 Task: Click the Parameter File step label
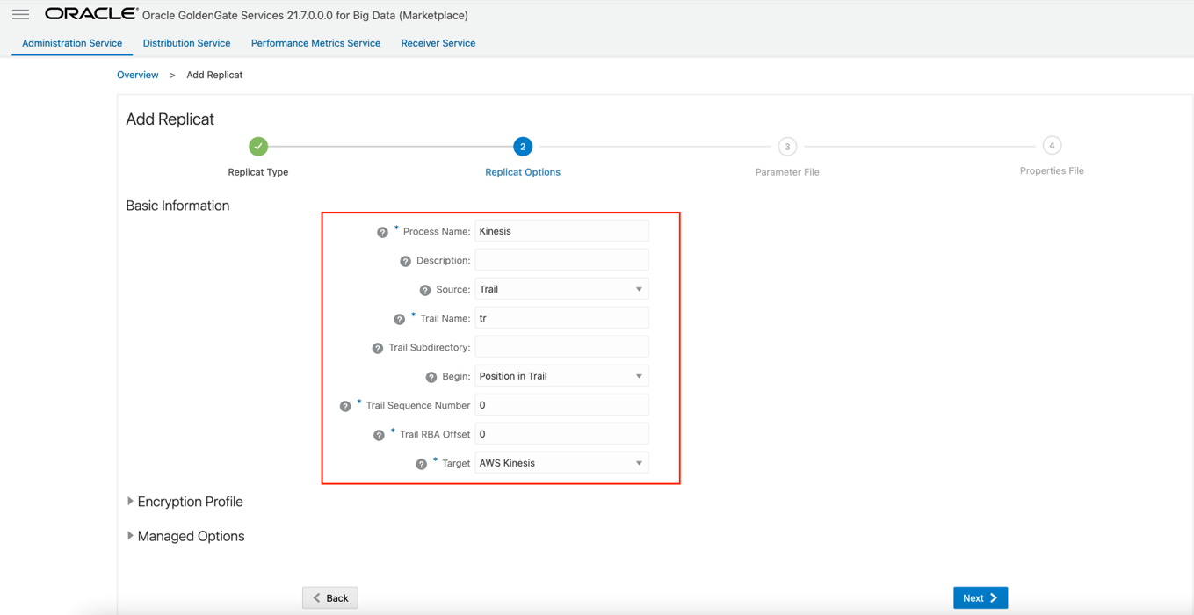pyautogui.click(x=787, y=172)
